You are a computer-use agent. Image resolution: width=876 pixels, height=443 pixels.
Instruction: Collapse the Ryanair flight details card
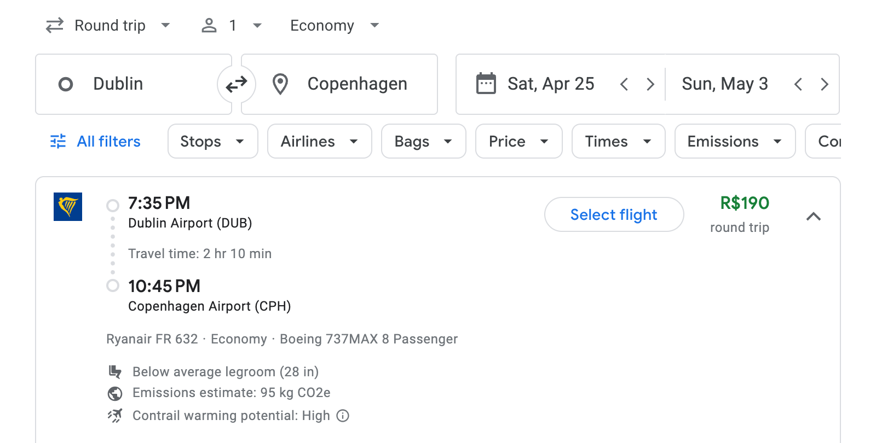point(815,217)
